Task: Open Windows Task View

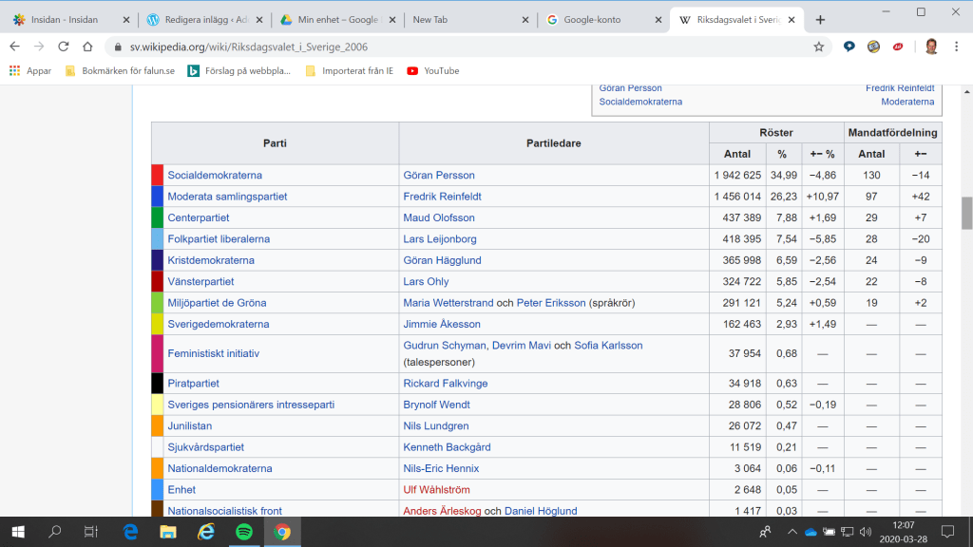Action: [91, 531]
